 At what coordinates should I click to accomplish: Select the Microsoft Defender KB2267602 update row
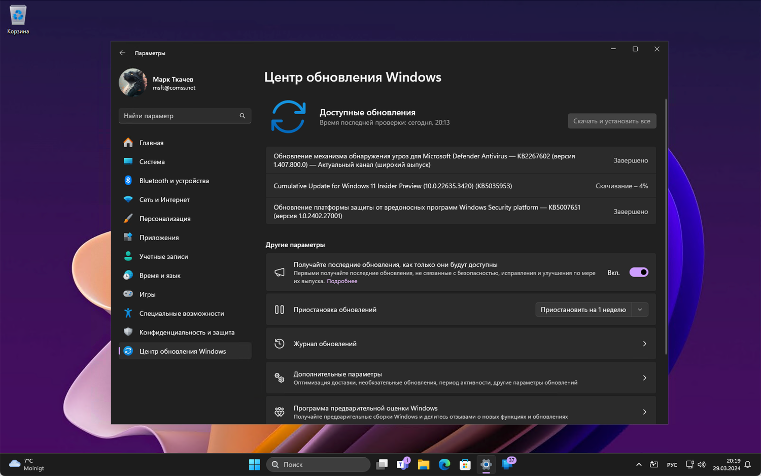(x=461, y=160)
